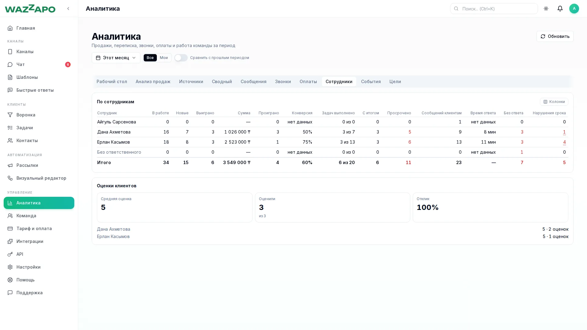This screenshot has height=330, width=587.
Task: Open Чат via its speech bubble icon
Action: (x=10, y=64)
